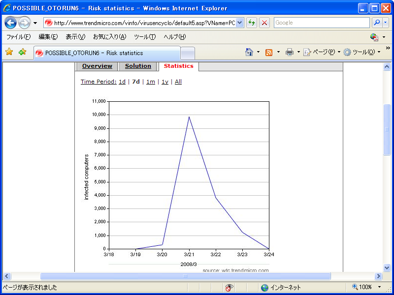Image resolution: width=394 pixels, height=295 pixels.
Task: Expand the zoom level dropdown arrow
Action: [379, 287]
